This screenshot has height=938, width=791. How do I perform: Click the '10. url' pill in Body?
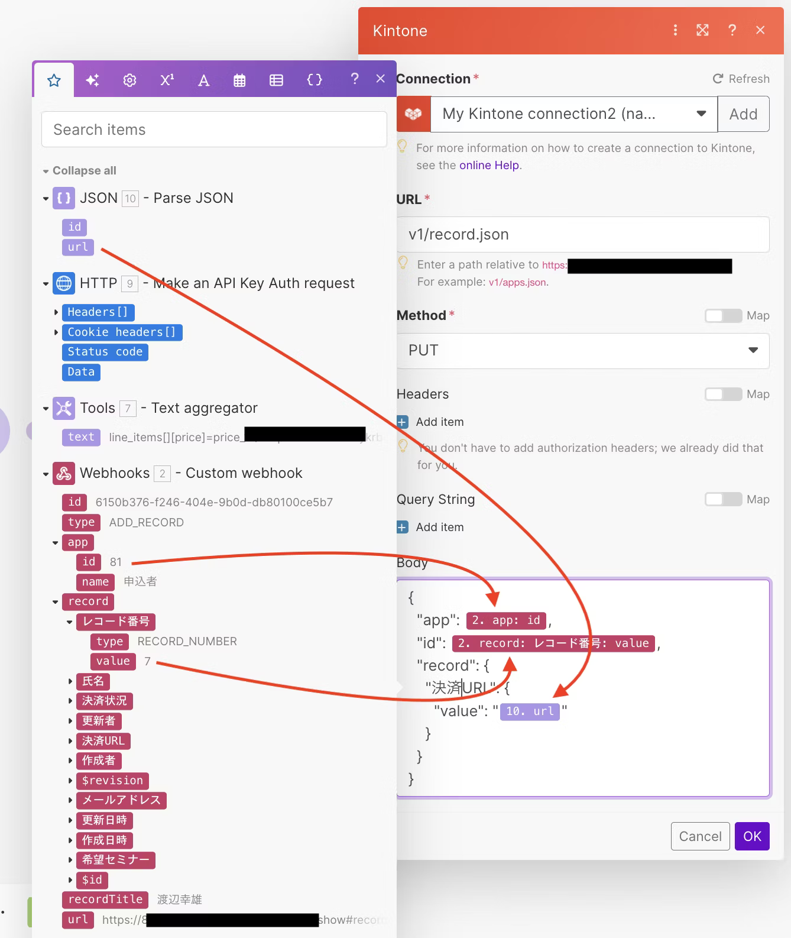tap(530, 711)
